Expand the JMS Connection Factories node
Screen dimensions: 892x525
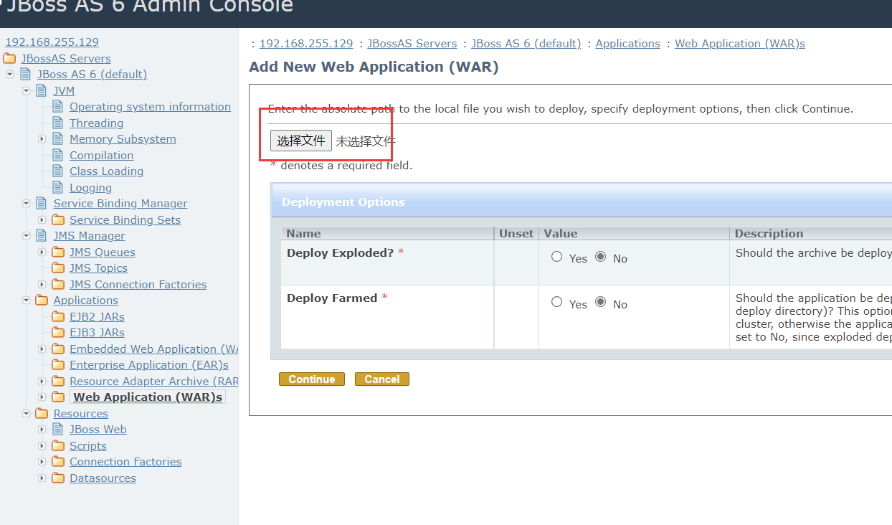[x=42, y=285]
